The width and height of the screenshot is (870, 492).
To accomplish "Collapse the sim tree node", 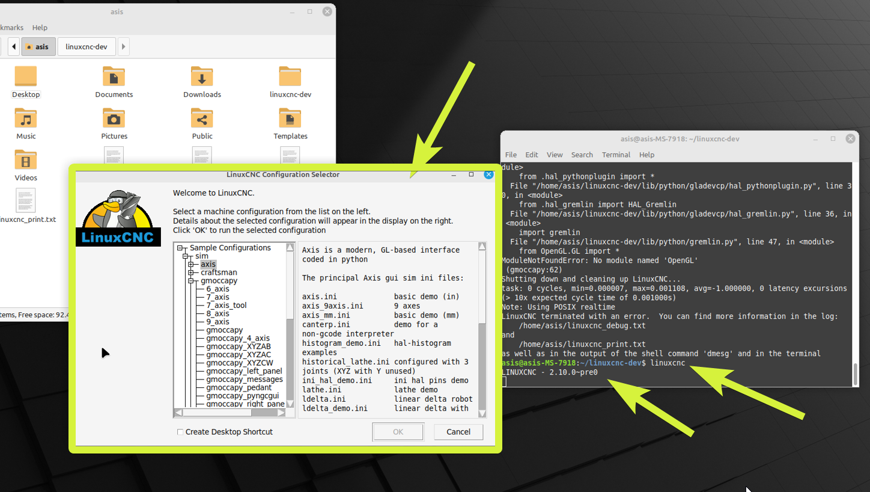I will (x=186, y=256).
